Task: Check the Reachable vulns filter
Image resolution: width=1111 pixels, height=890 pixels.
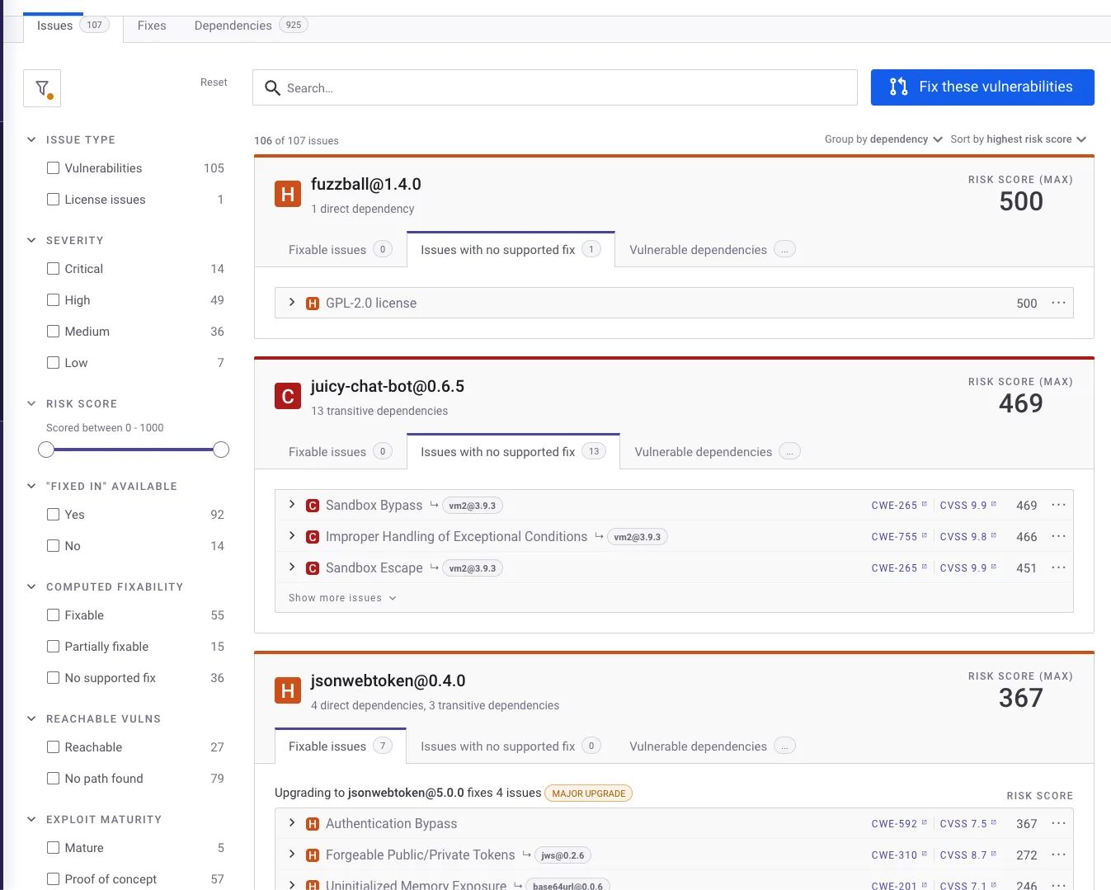Action: pyautogui.click(x=53, y=746)
